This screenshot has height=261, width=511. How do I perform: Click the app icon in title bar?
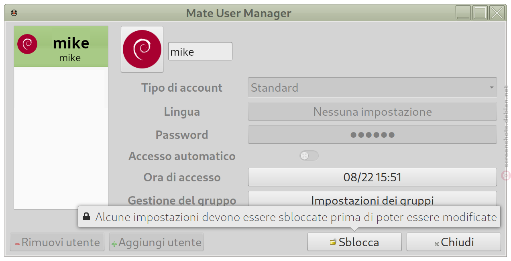pos(14,13)
